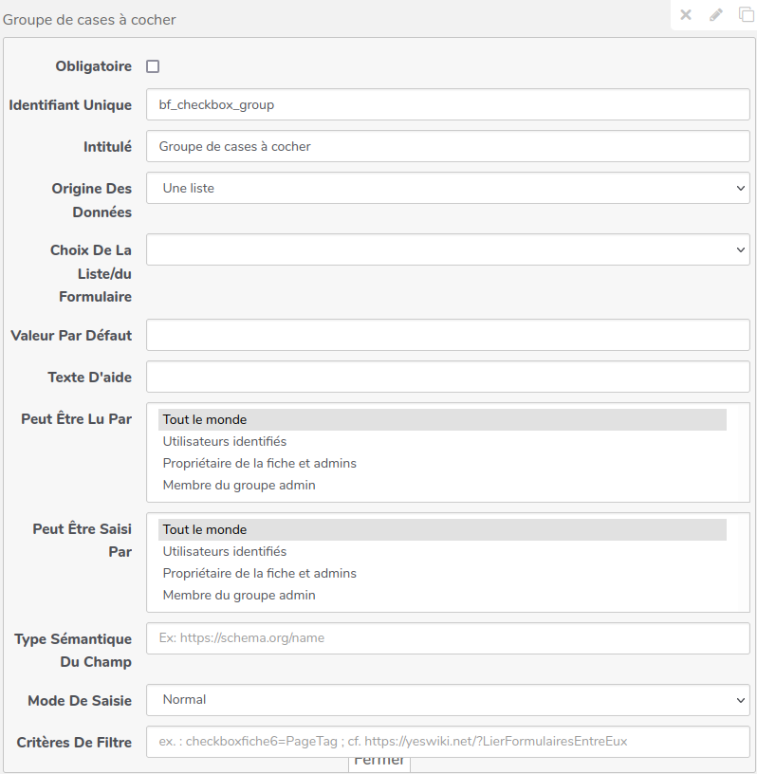Click the Valeur Par Défaut field

click(x=448, y=335)
